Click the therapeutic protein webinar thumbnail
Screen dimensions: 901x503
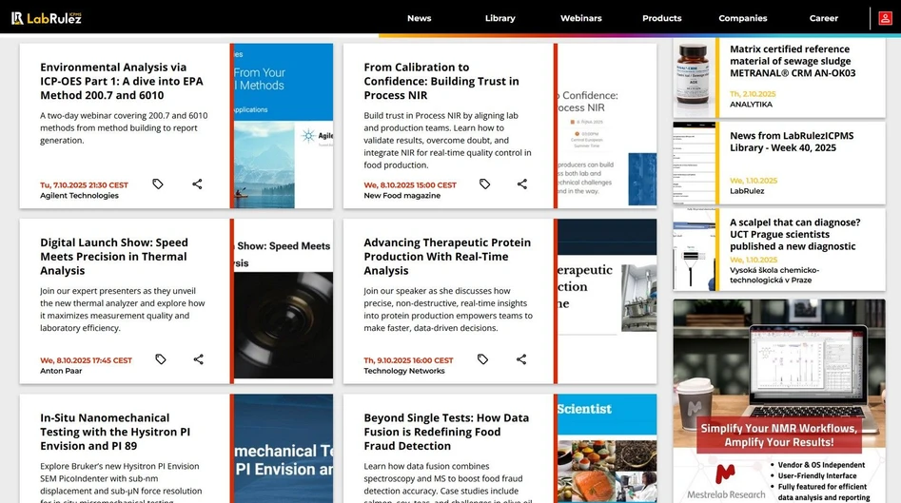pyautogui.click(x=607, y=300)
